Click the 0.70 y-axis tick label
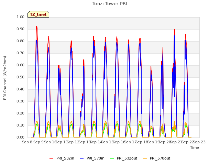 21,53
